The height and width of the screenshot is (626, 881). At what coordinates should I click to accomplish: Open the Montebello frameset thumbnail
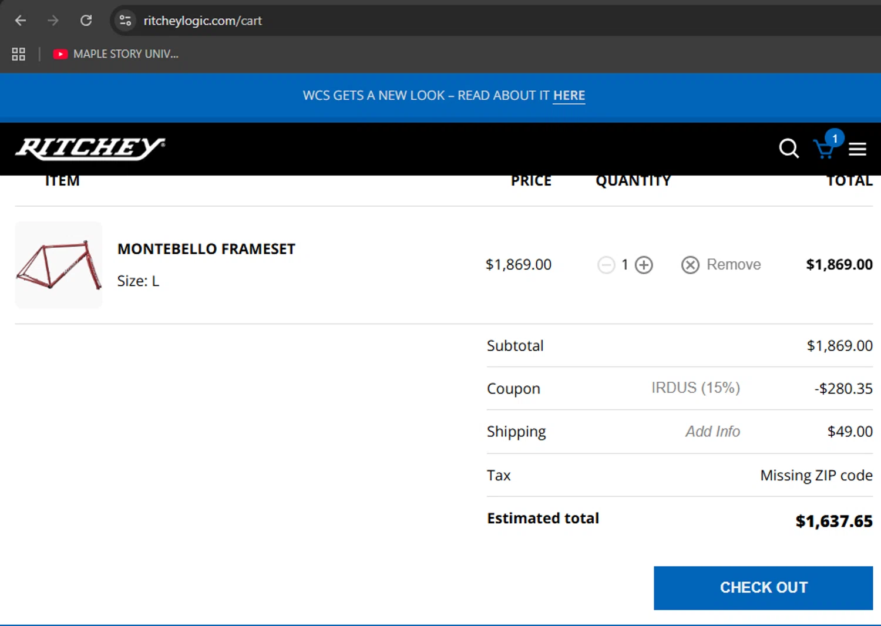(x=59, y=265)
